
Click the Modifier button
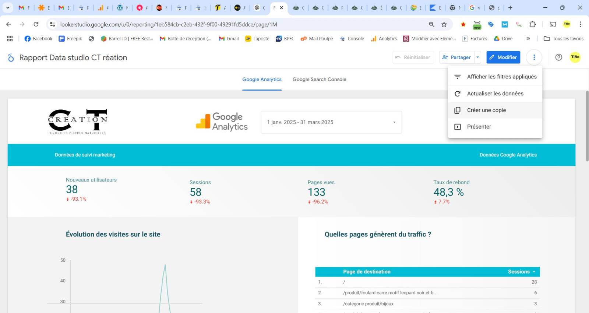coord(503,57)
